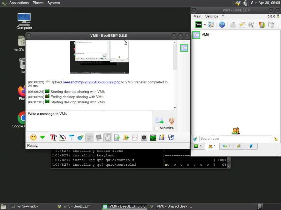
Task: Toggle the spell checking toolbar button
Action: (x=90, y=138)
